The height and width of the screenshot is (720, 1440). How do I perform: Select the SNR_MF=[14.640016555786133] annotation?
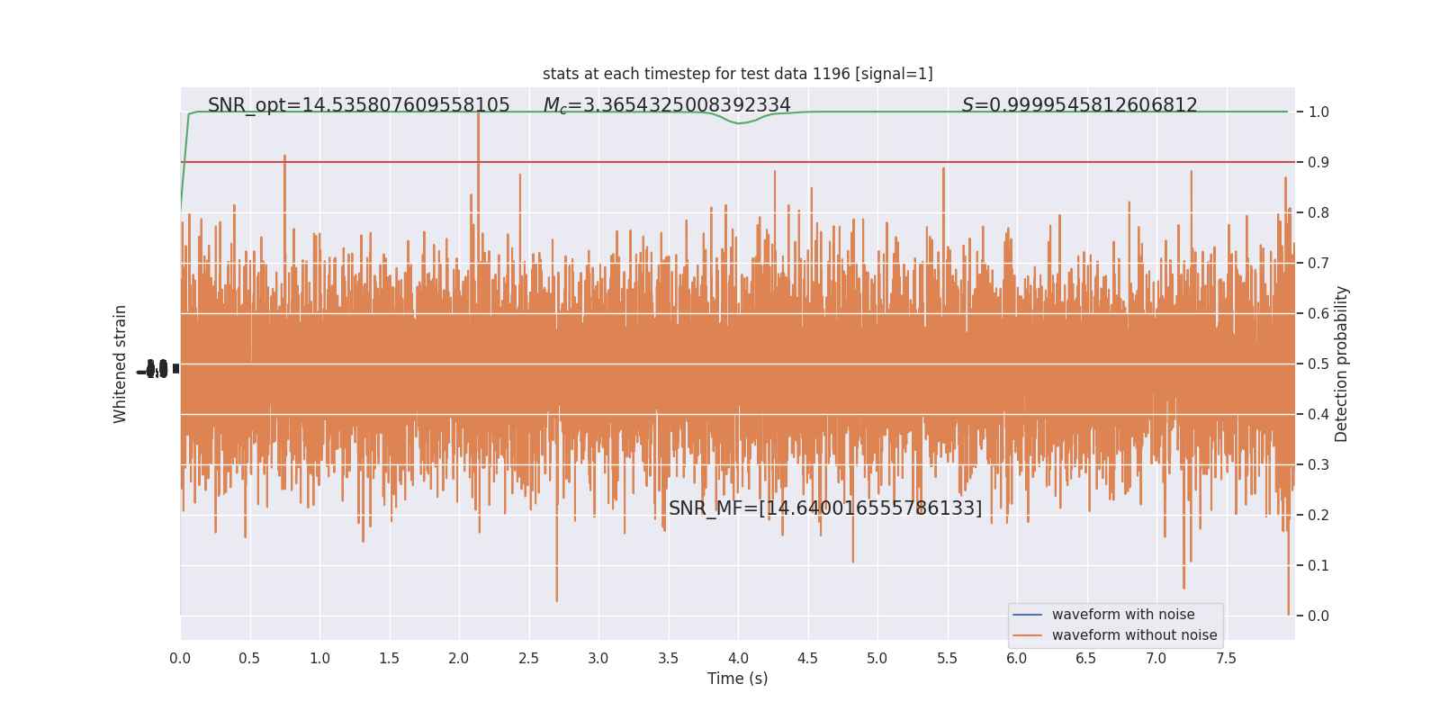[825, 508]
